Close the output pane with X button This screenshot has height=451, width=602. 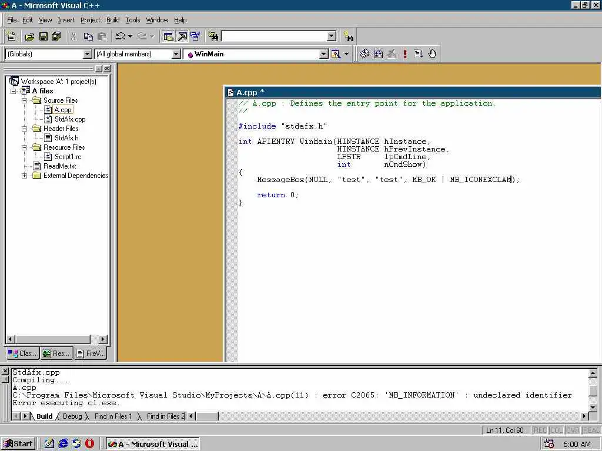pos(5,371)
